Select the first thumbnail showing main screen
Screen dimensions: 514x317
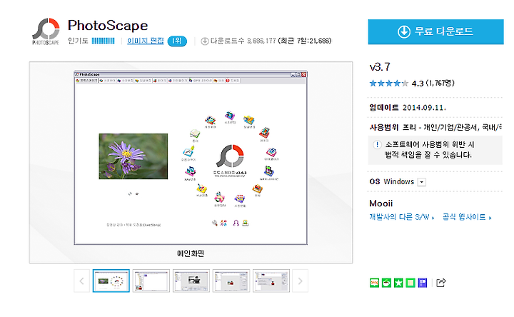click(111, 281)
